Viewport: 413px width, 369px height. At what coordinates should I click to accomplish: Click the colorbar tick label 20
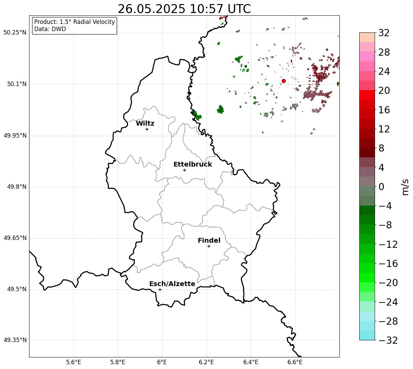pos(384,91)
